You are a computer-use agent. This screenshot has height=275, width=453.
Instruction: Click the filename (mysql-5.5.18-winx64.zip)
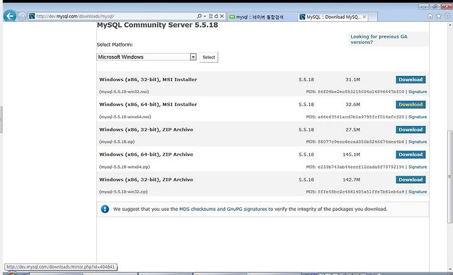coord(125,166)
